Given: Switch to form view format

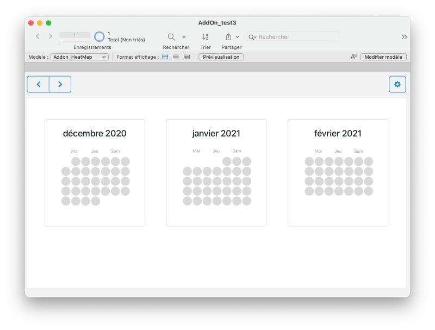Looking at the screenshot, I should coord(165,57).
